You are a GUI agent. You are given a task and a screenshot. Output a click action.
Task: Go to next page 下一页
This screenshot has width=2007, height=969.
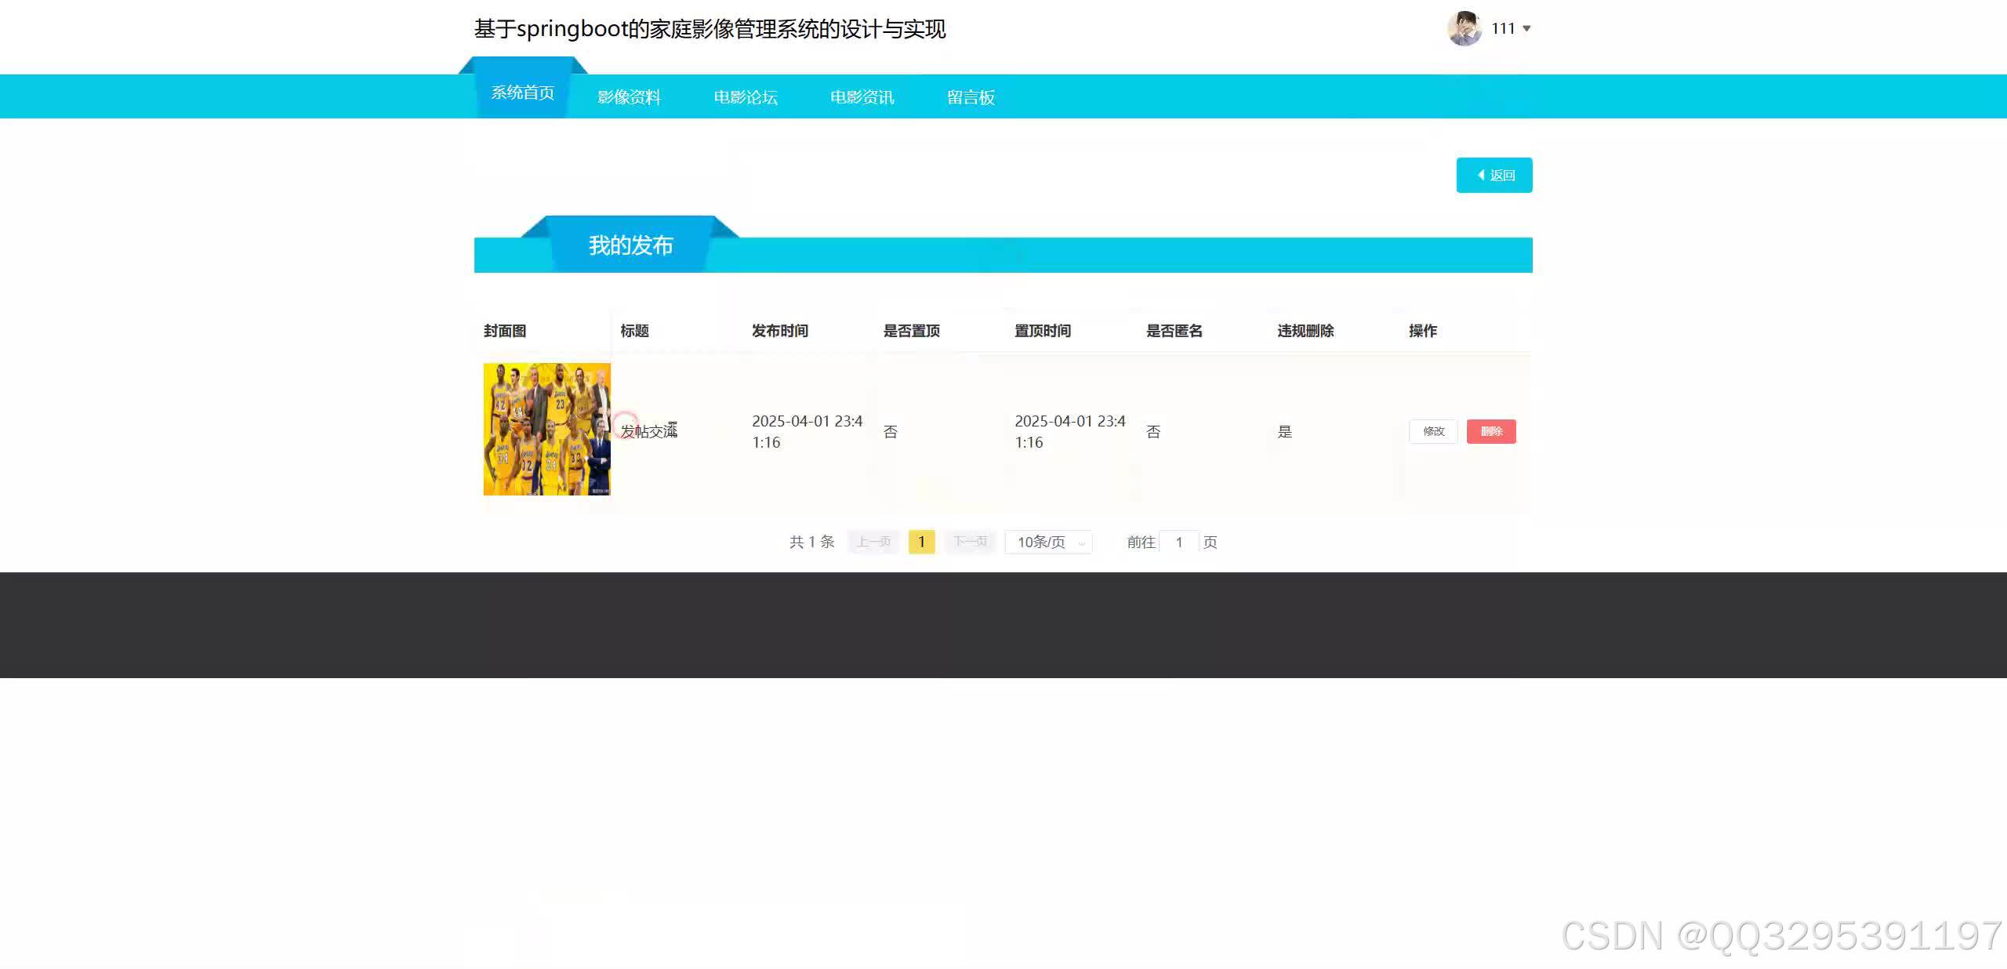(970, 542)
